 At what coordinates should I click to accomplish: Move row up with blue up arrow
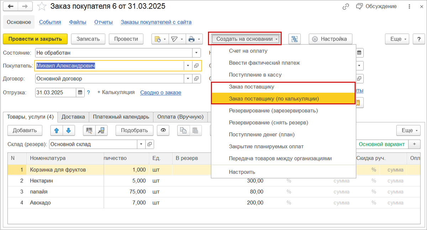[x=56, y=130]
